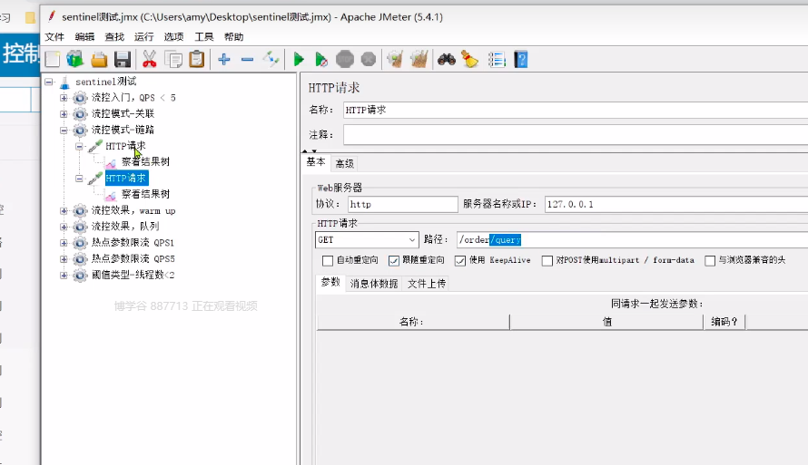
Task: Click the Clear All results icon
Action: (x=419, y=60)
